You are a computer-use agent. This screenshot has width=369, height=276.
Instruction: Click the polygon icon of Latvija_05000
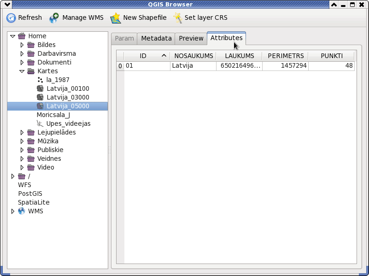40,106
